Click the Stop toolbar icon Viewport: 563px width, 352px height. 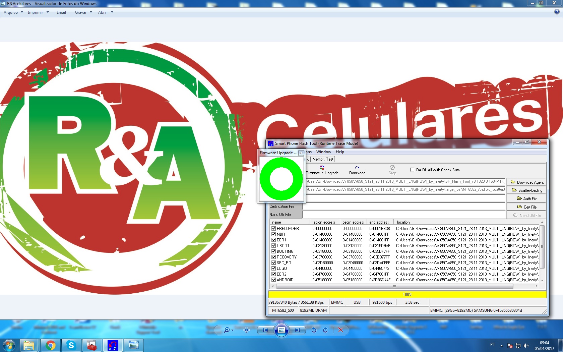coord(392,170)
